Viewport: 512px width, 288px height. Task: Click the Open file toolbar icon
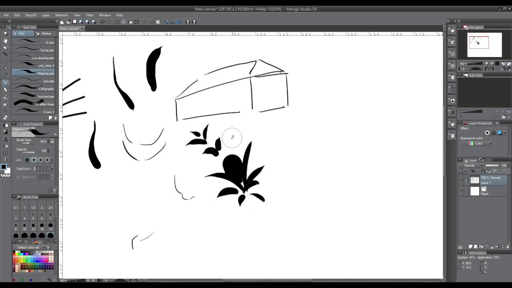point(68,22)
